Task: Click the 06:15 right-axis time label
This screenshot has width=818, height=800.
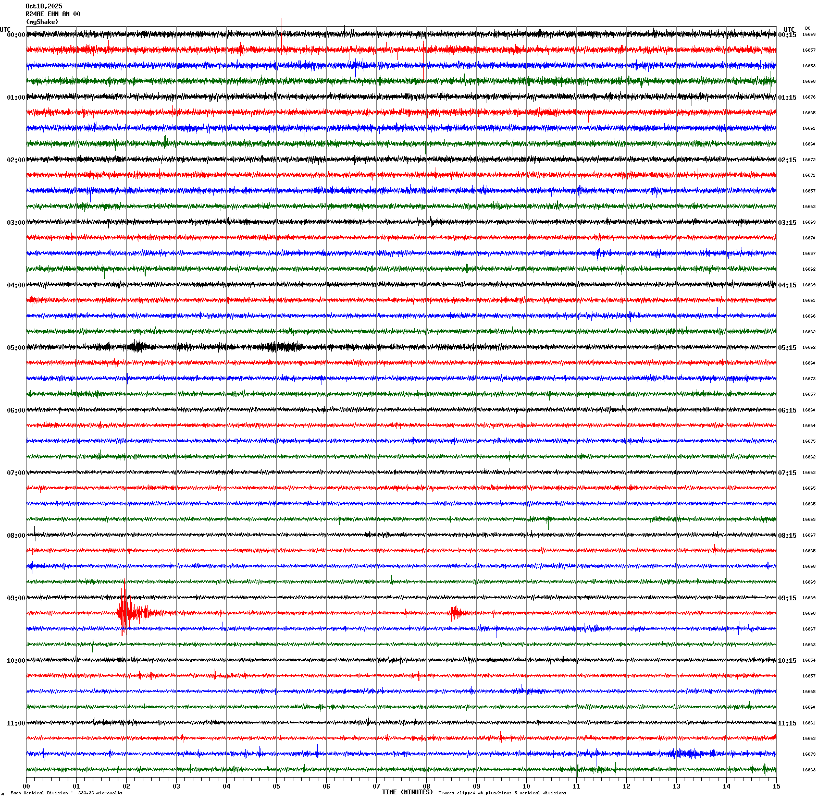Action: (787, 410)
